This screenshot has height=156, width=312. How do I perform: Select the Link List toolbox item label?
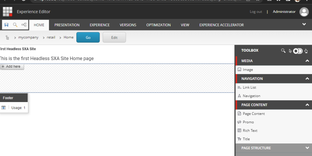click(x=249, y=87)
